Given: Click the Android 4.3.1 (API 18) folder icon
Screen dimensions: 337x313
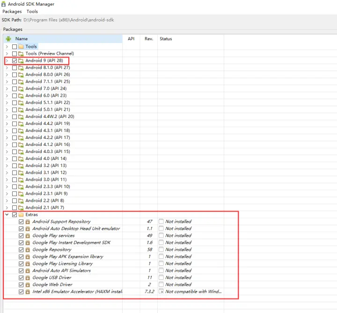Looking at the screenshot, I should [21, 131].
